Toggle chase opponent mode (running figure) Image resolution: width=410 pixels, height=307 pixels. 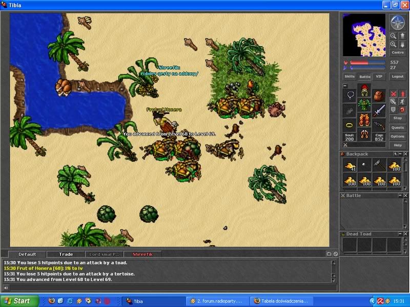tap(402, 101)
